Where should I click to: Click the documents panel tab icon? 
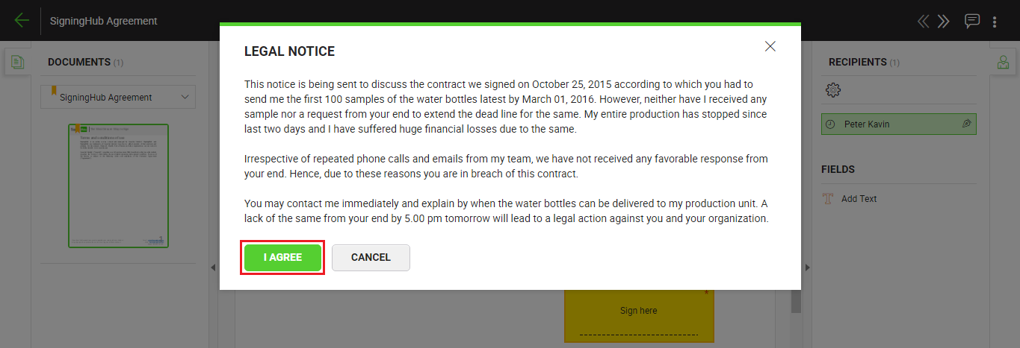17,63
